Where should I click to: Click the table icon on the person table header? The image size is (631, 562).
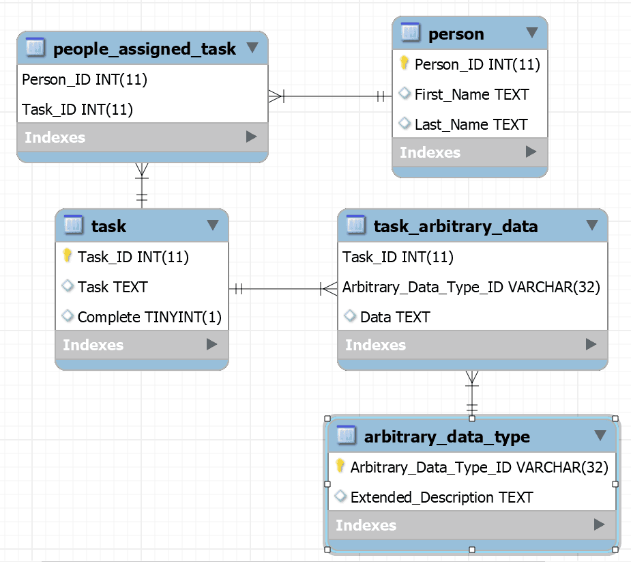point(410,33)
